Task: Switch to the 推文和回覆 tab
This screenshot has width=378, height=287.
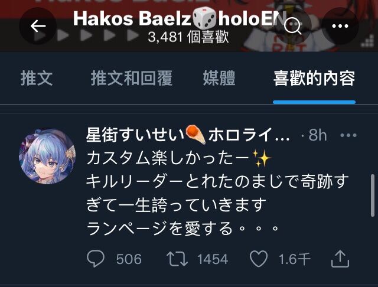Action: (x=132, y=79)
